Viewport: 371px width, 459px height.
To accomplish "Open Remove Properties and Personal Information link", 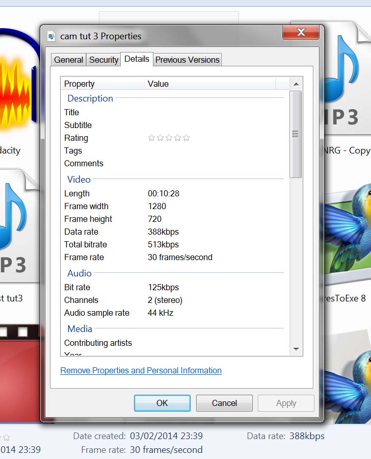I will tap(141, 370).
